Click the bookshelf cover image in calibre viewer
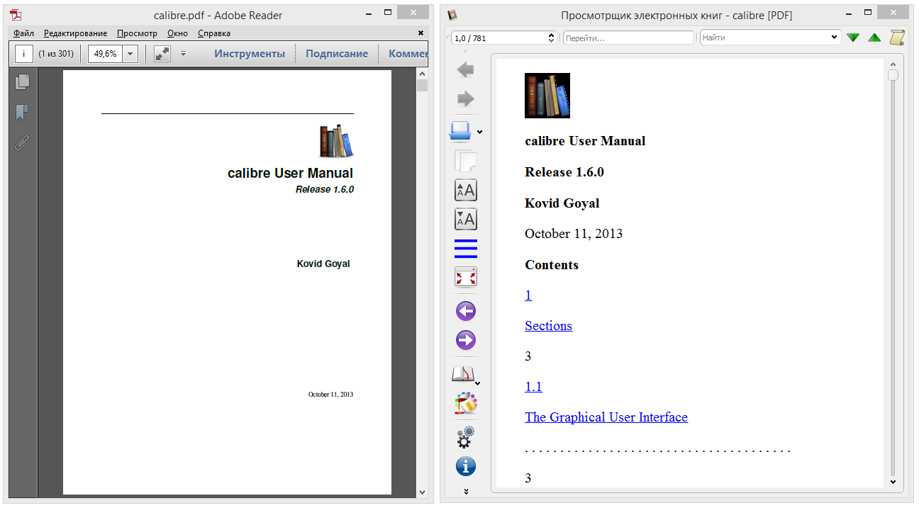The width and height of the screenshot is (919, 508). 547,96
